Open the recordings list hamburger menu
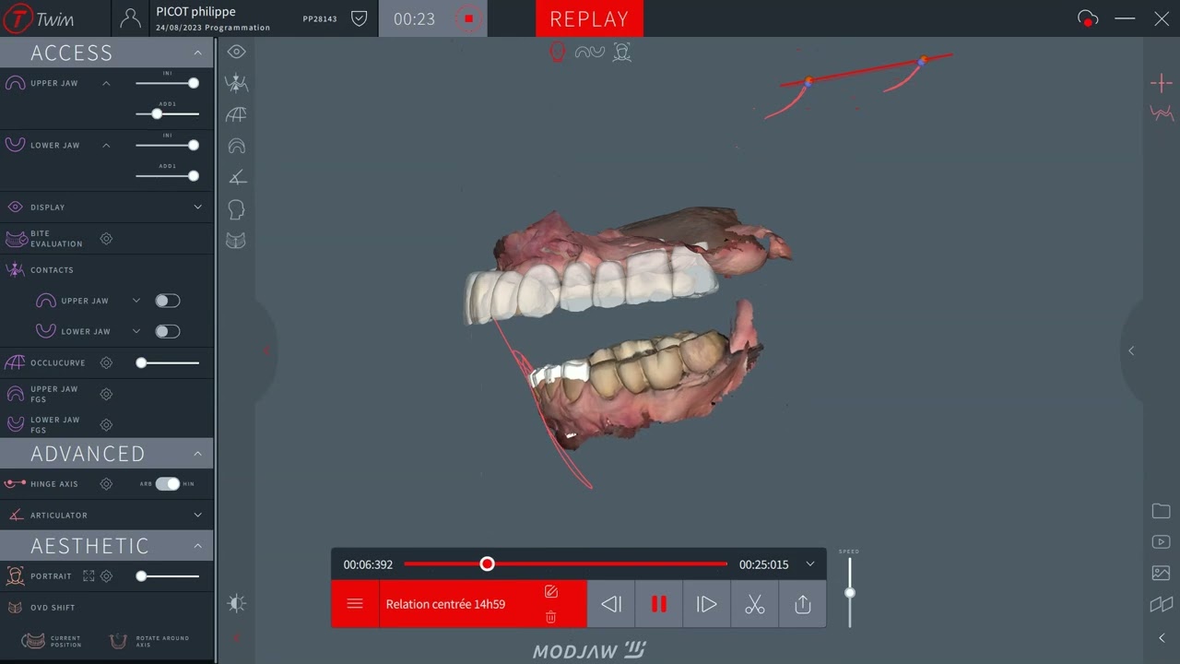The image size is (1180, 664). click(x=355, y=604)
